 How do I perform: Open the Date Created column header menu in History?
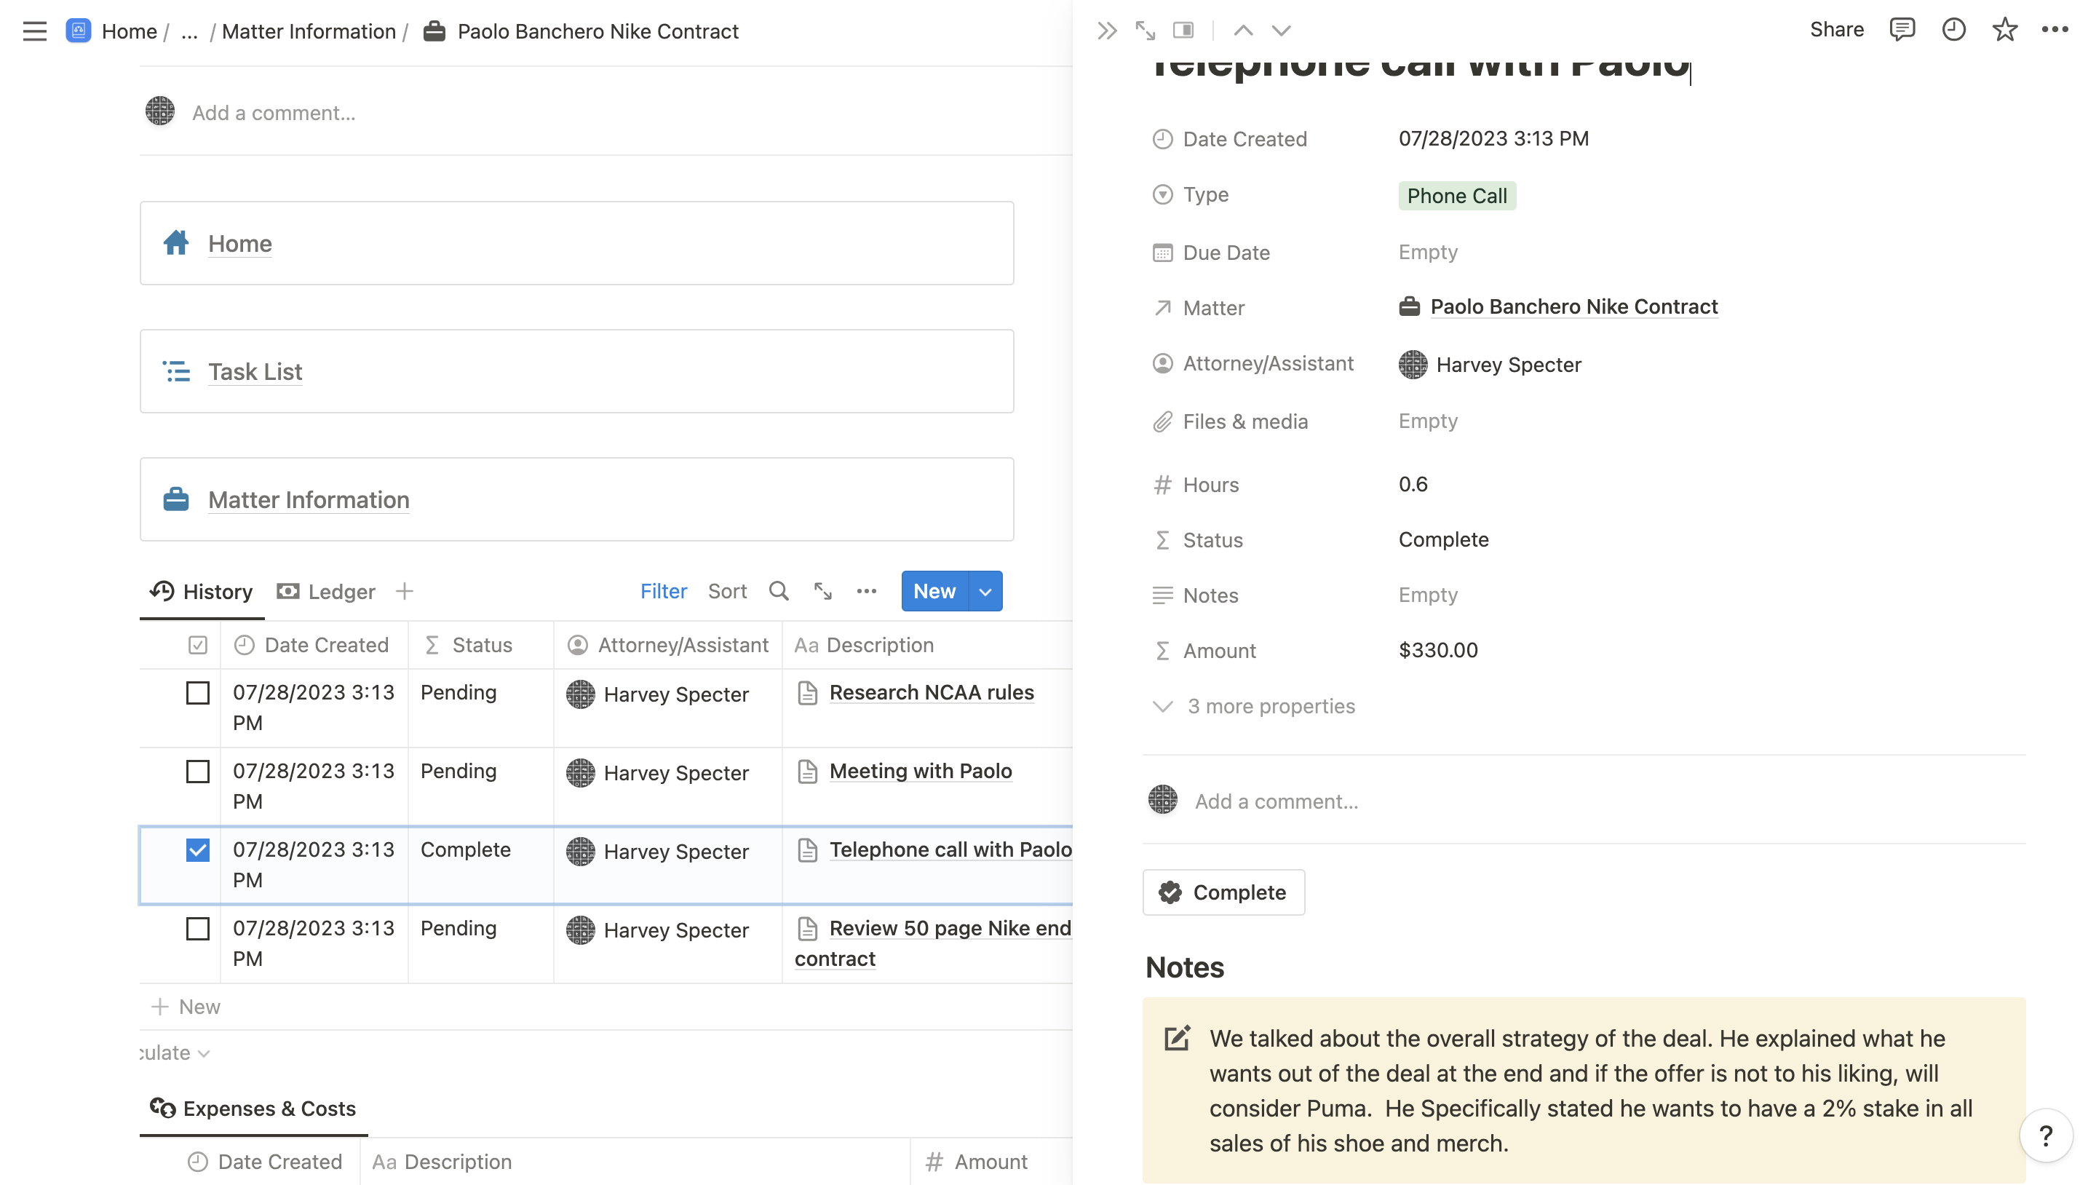(x=314, y=645)
